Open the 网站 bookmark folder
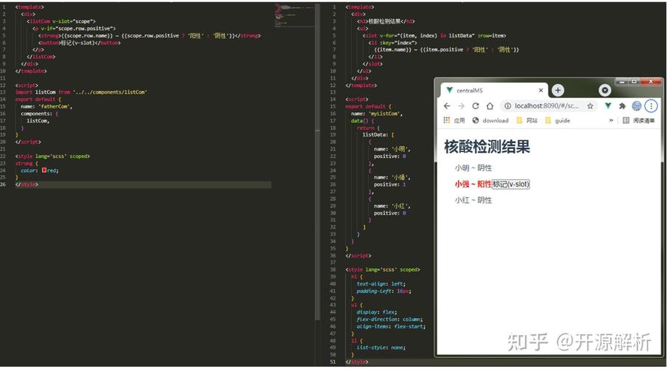 tap(527, 120)
